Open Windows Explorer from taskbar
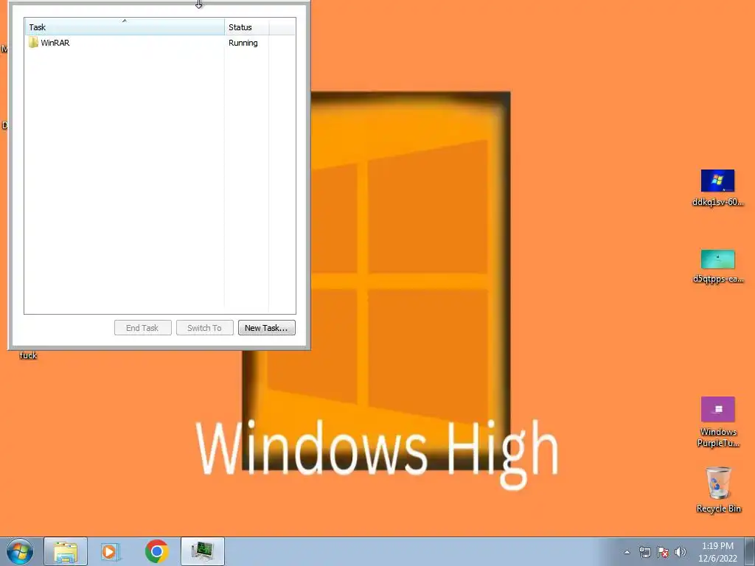 point(66,551)
